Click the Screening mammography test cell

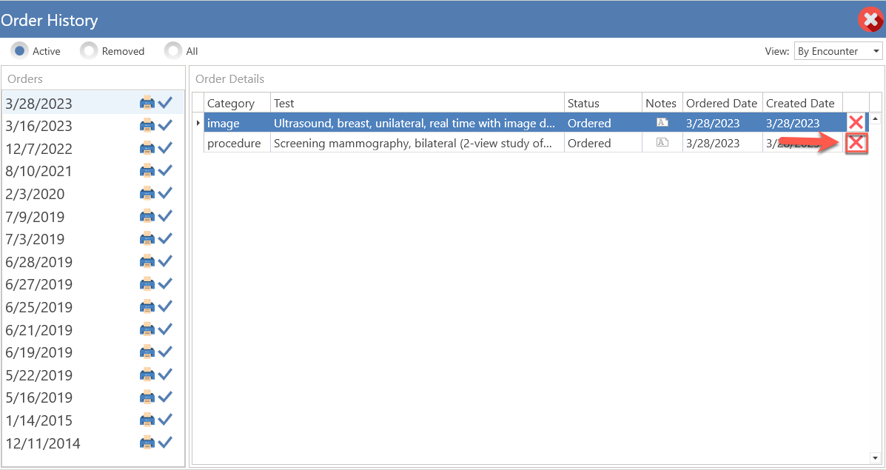pos(417,143)
